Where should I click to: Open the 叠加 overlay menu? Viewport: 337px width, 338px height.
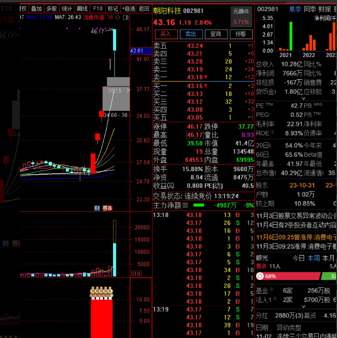pos(36,8)
